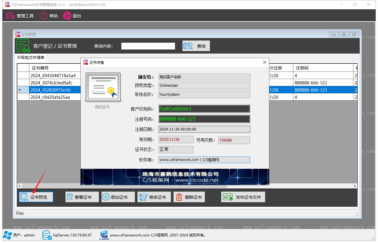Click the CS icon in the 证书管理 title bar
This screenshot has width=378, height=243.
pos(18,34)
